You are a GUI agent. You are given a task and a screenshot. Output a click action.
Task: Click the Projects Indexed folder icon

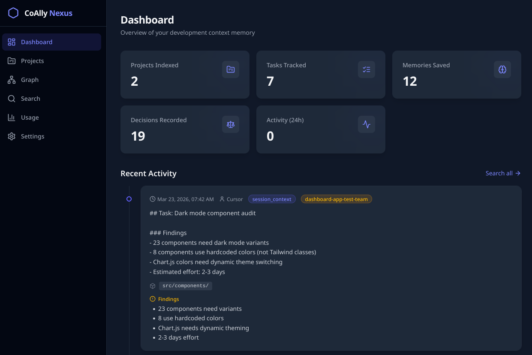coord(231,69)
